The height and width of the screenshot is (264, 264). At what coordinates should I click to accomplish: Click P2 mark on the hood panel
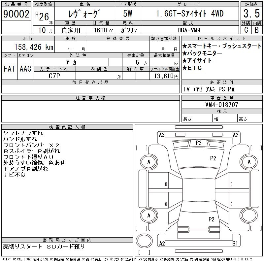click(213, 158)
